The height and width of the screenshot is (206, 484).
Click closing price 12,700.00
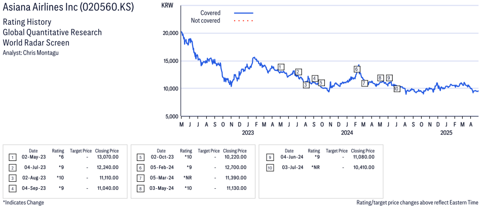point(235,168)
